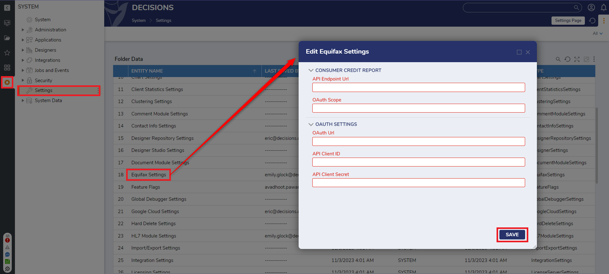Expand the Integrations tree node

pyautogui.click(x=23, y=60)
